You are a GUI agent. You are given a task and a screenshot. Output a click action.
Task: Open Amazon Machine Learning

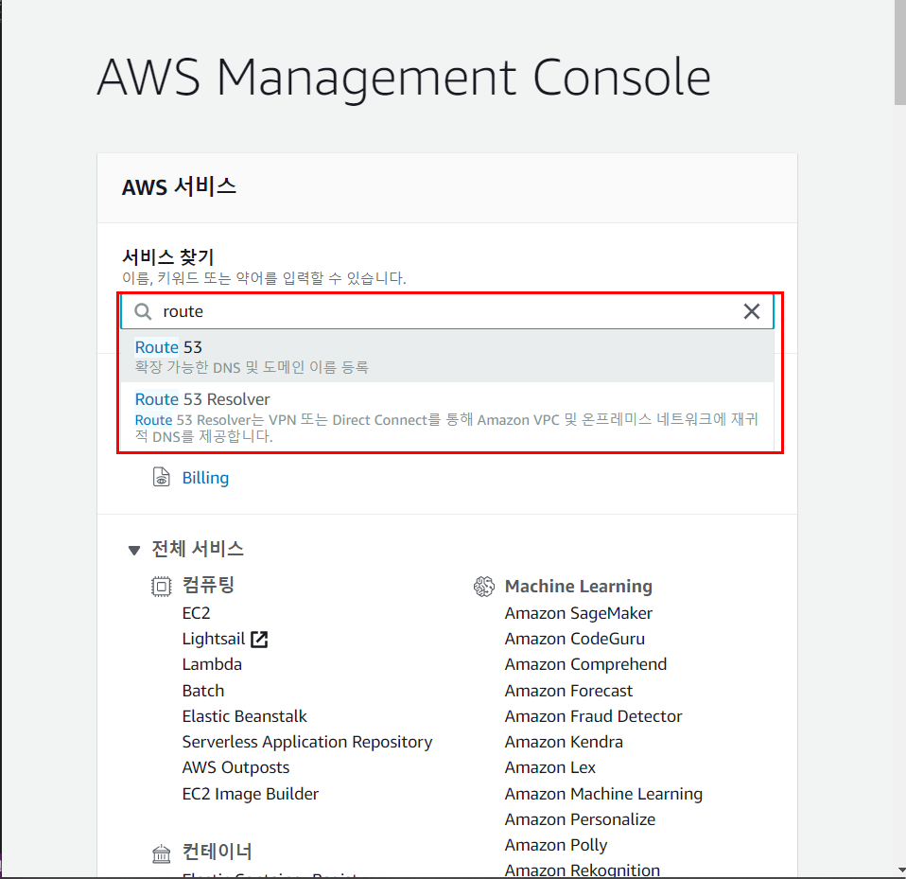(x=603, y=794)
